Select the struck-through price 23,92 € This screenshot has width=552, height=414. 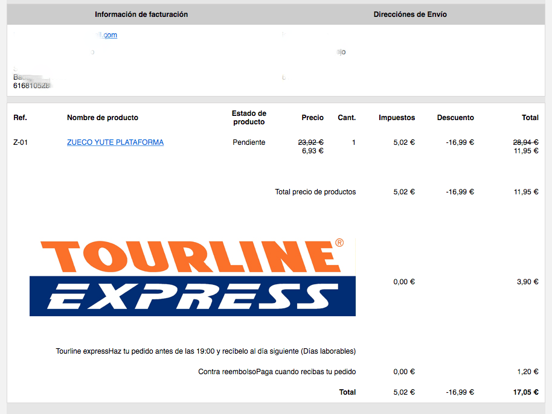(x=311, y=142)
